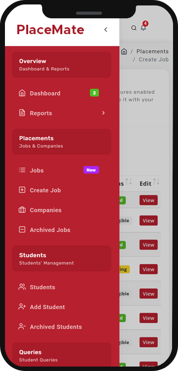Image resolution: width=178 pixels, height=371 pixels.
Task: Click the Companies briefcase icon
Action: click(x=22, y=210)
